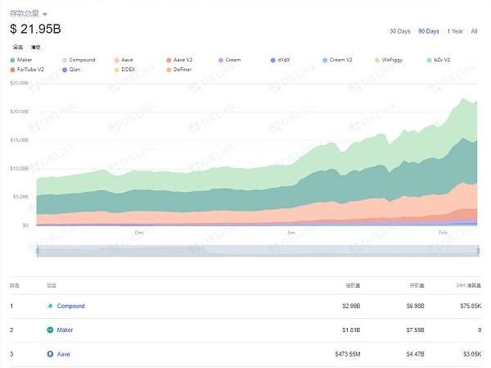This screenshot has height=368, width=491.
Task: Show All time range data
Action: click(474, 31)
